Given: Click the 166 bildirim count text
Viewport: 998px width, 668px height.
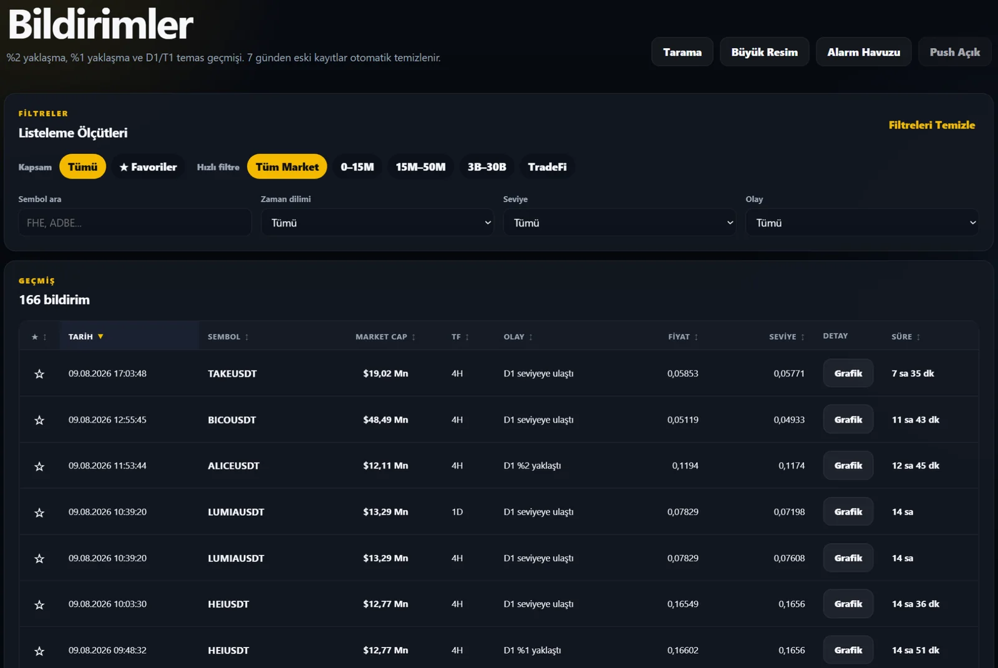Looking at the screenshot, I should coord(54,299).
